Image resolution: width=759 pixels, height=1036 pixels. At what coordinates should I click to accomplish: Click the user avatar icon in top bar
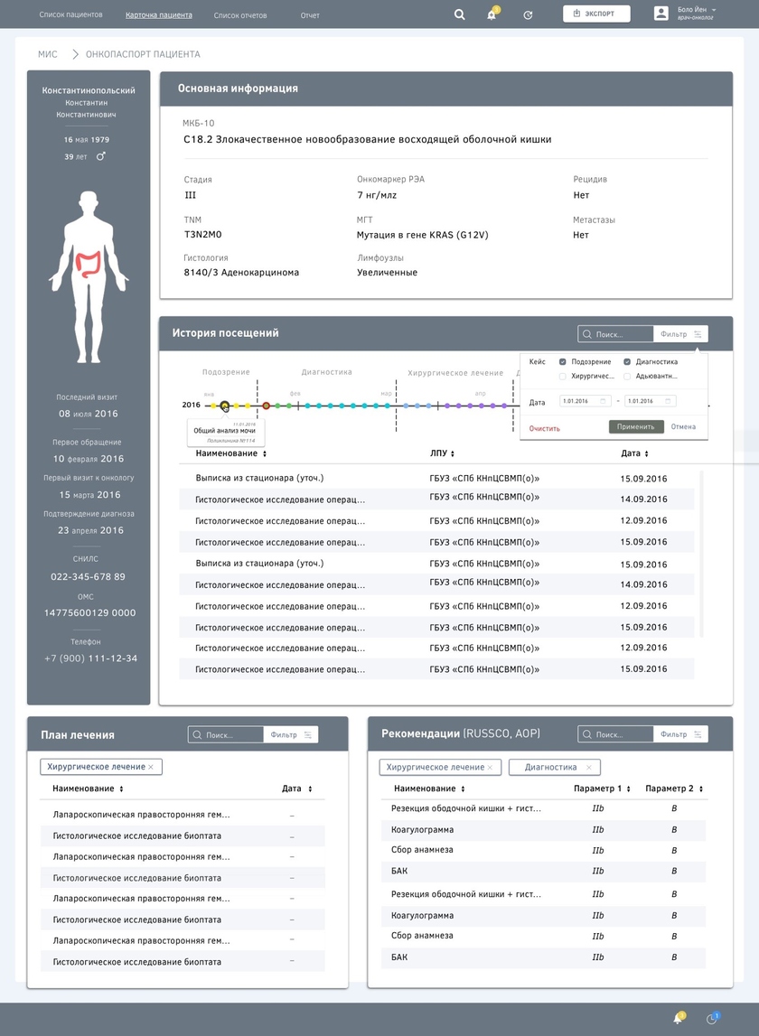[661, 14]
